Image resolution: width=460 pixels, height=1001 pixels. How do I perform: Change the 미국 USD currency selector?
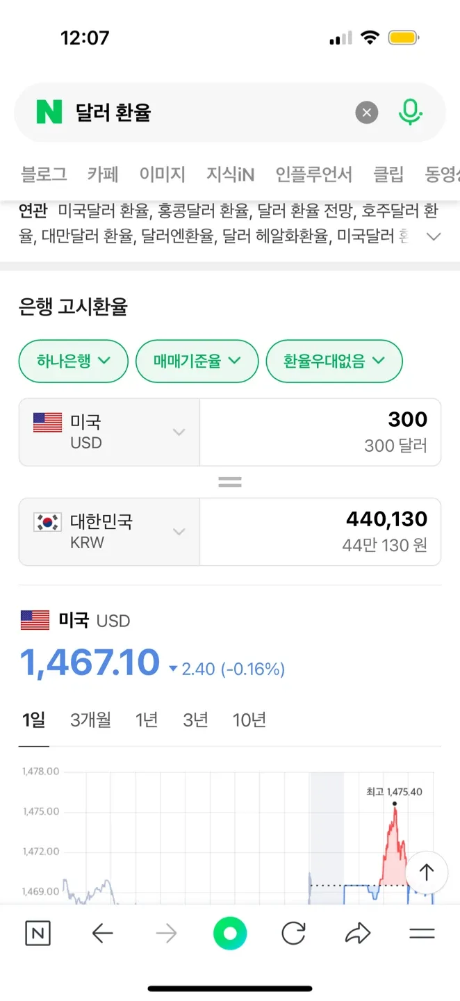109,432
